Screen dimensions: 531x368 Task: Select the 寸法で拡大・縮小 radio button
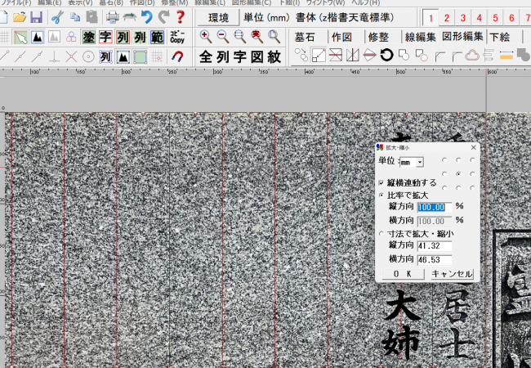click(x=381, y=234)
